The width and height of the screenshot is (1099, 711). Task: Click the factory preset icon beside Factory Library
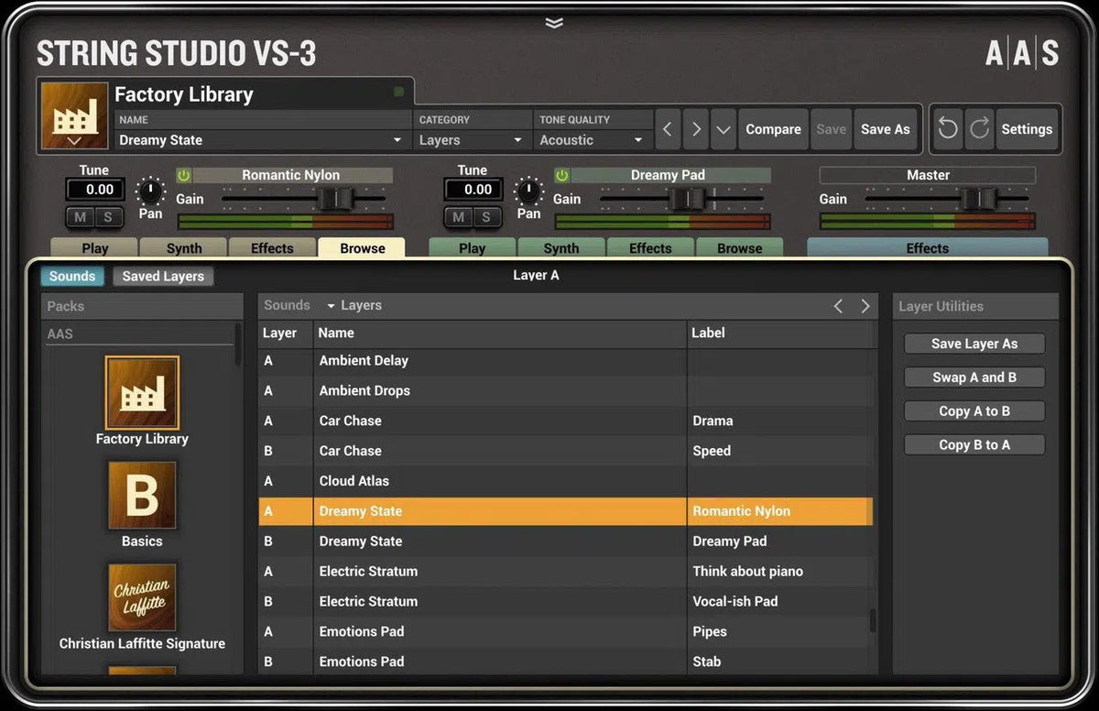click(73, 115)
